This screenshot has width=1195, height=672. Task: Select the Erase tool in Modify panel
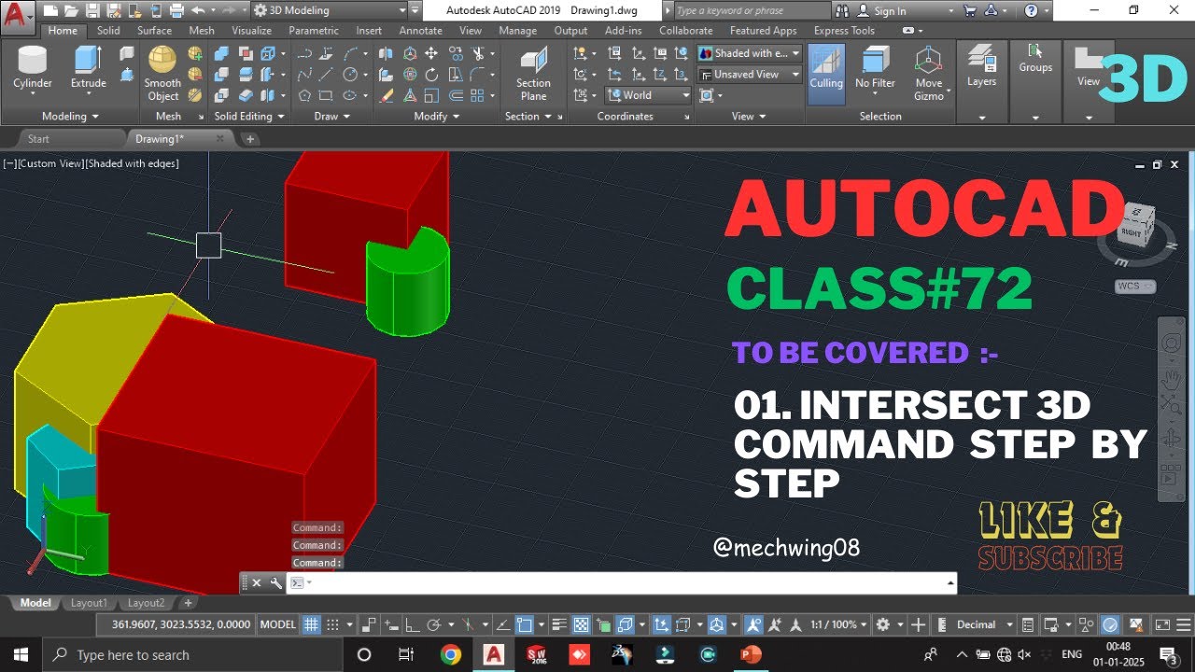(x=386, y=95)
